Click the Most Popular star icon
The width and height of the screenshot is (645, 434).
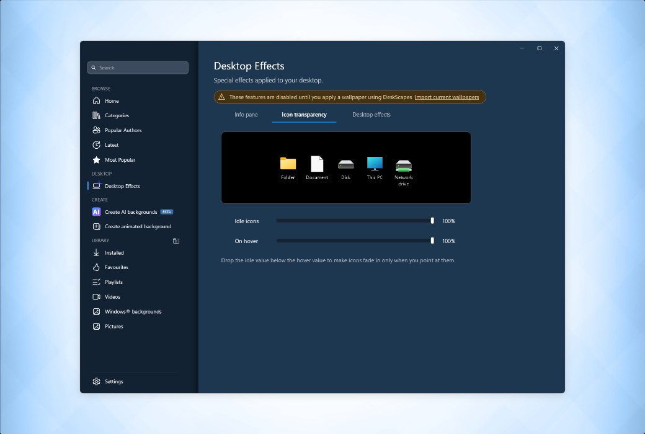pyautogui.click(x=96, y=160)
